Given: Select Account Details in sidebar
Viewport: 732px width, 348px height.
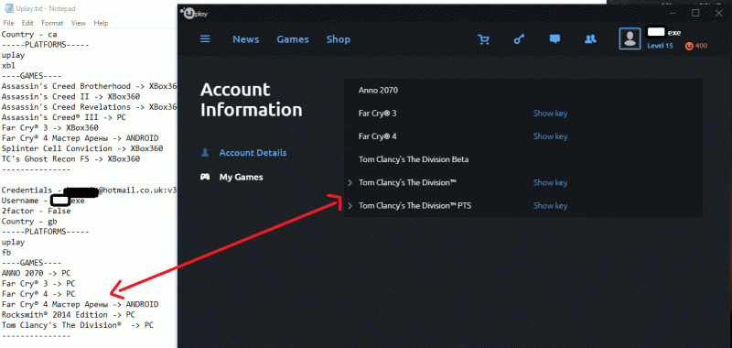Looking at the screenshot, I should pos(253,153).
